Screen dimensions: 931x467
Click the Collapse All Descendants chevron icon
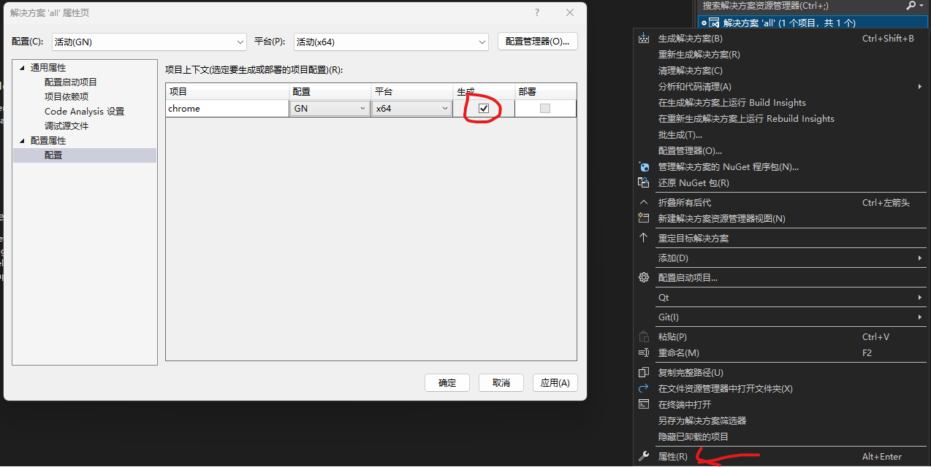[644, 201]
